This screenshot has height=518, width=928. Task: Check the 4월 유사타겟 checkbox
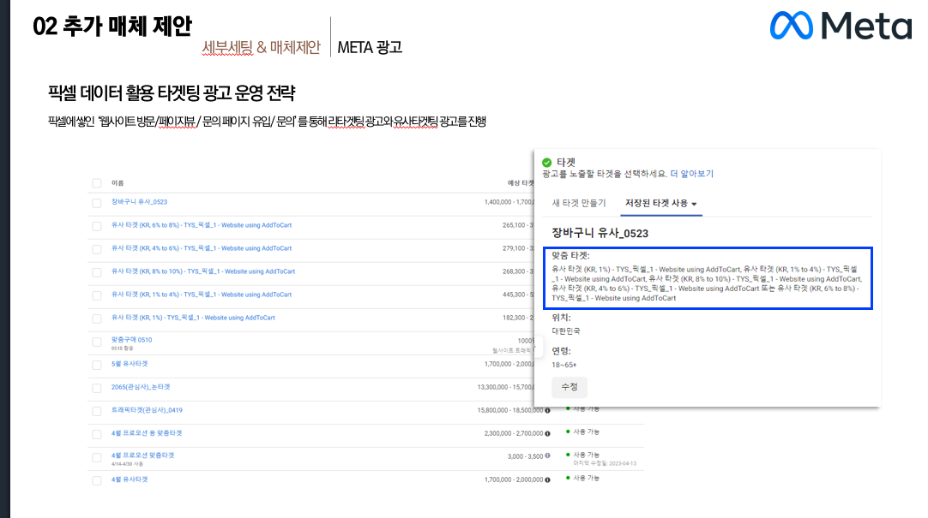tap(97, 480)
